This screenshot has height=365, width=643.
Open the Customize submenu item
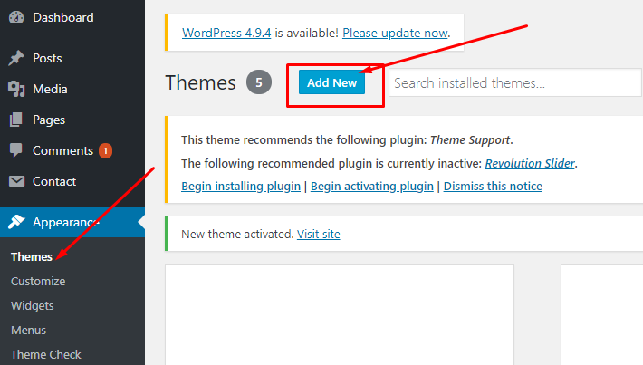coord(38,282)
